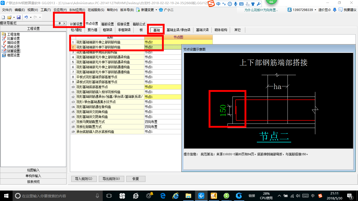The width and height of the screenshot is (358, 201).
Task: Click Sogou soft keyboard icon
Action: point(241,4)
